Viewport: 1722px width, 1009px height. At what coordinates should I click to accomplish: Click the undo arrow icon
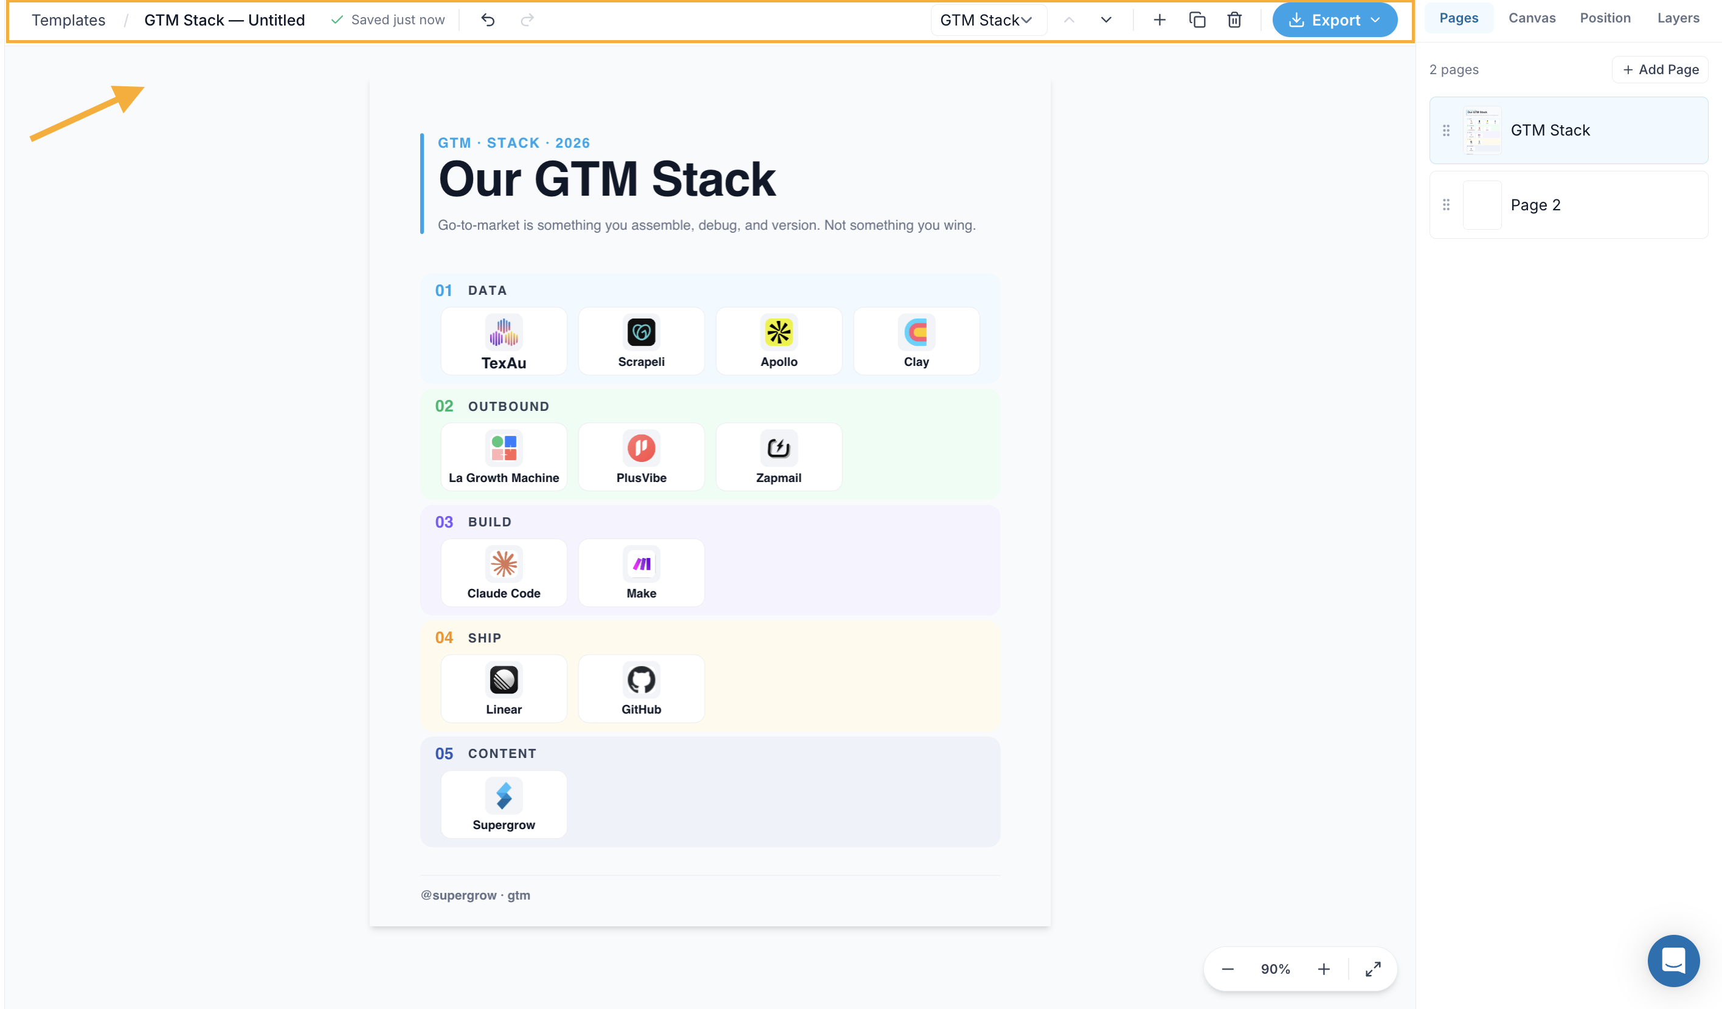[x=487, y=20]
